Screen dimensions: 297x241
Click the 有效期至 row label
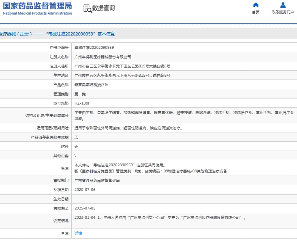pos(61,208)
